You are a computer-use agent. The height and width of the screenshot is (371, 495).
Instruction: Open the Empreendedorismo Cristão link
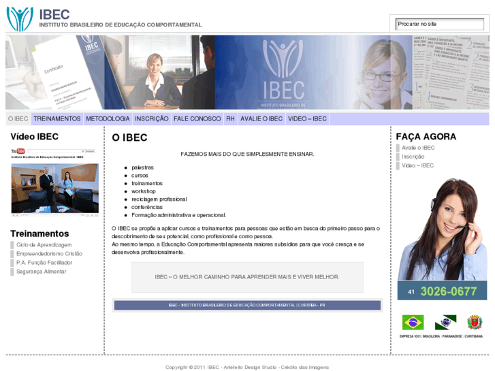[49, 253]
